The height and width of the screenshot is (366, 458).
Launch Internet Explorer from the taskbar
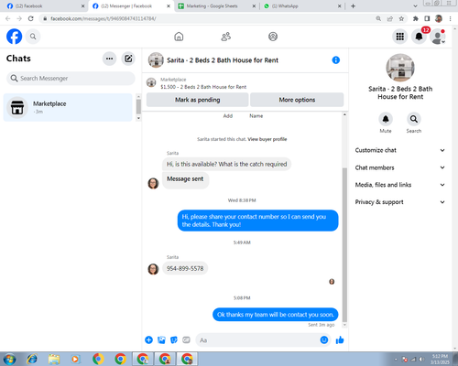point(32,359)
